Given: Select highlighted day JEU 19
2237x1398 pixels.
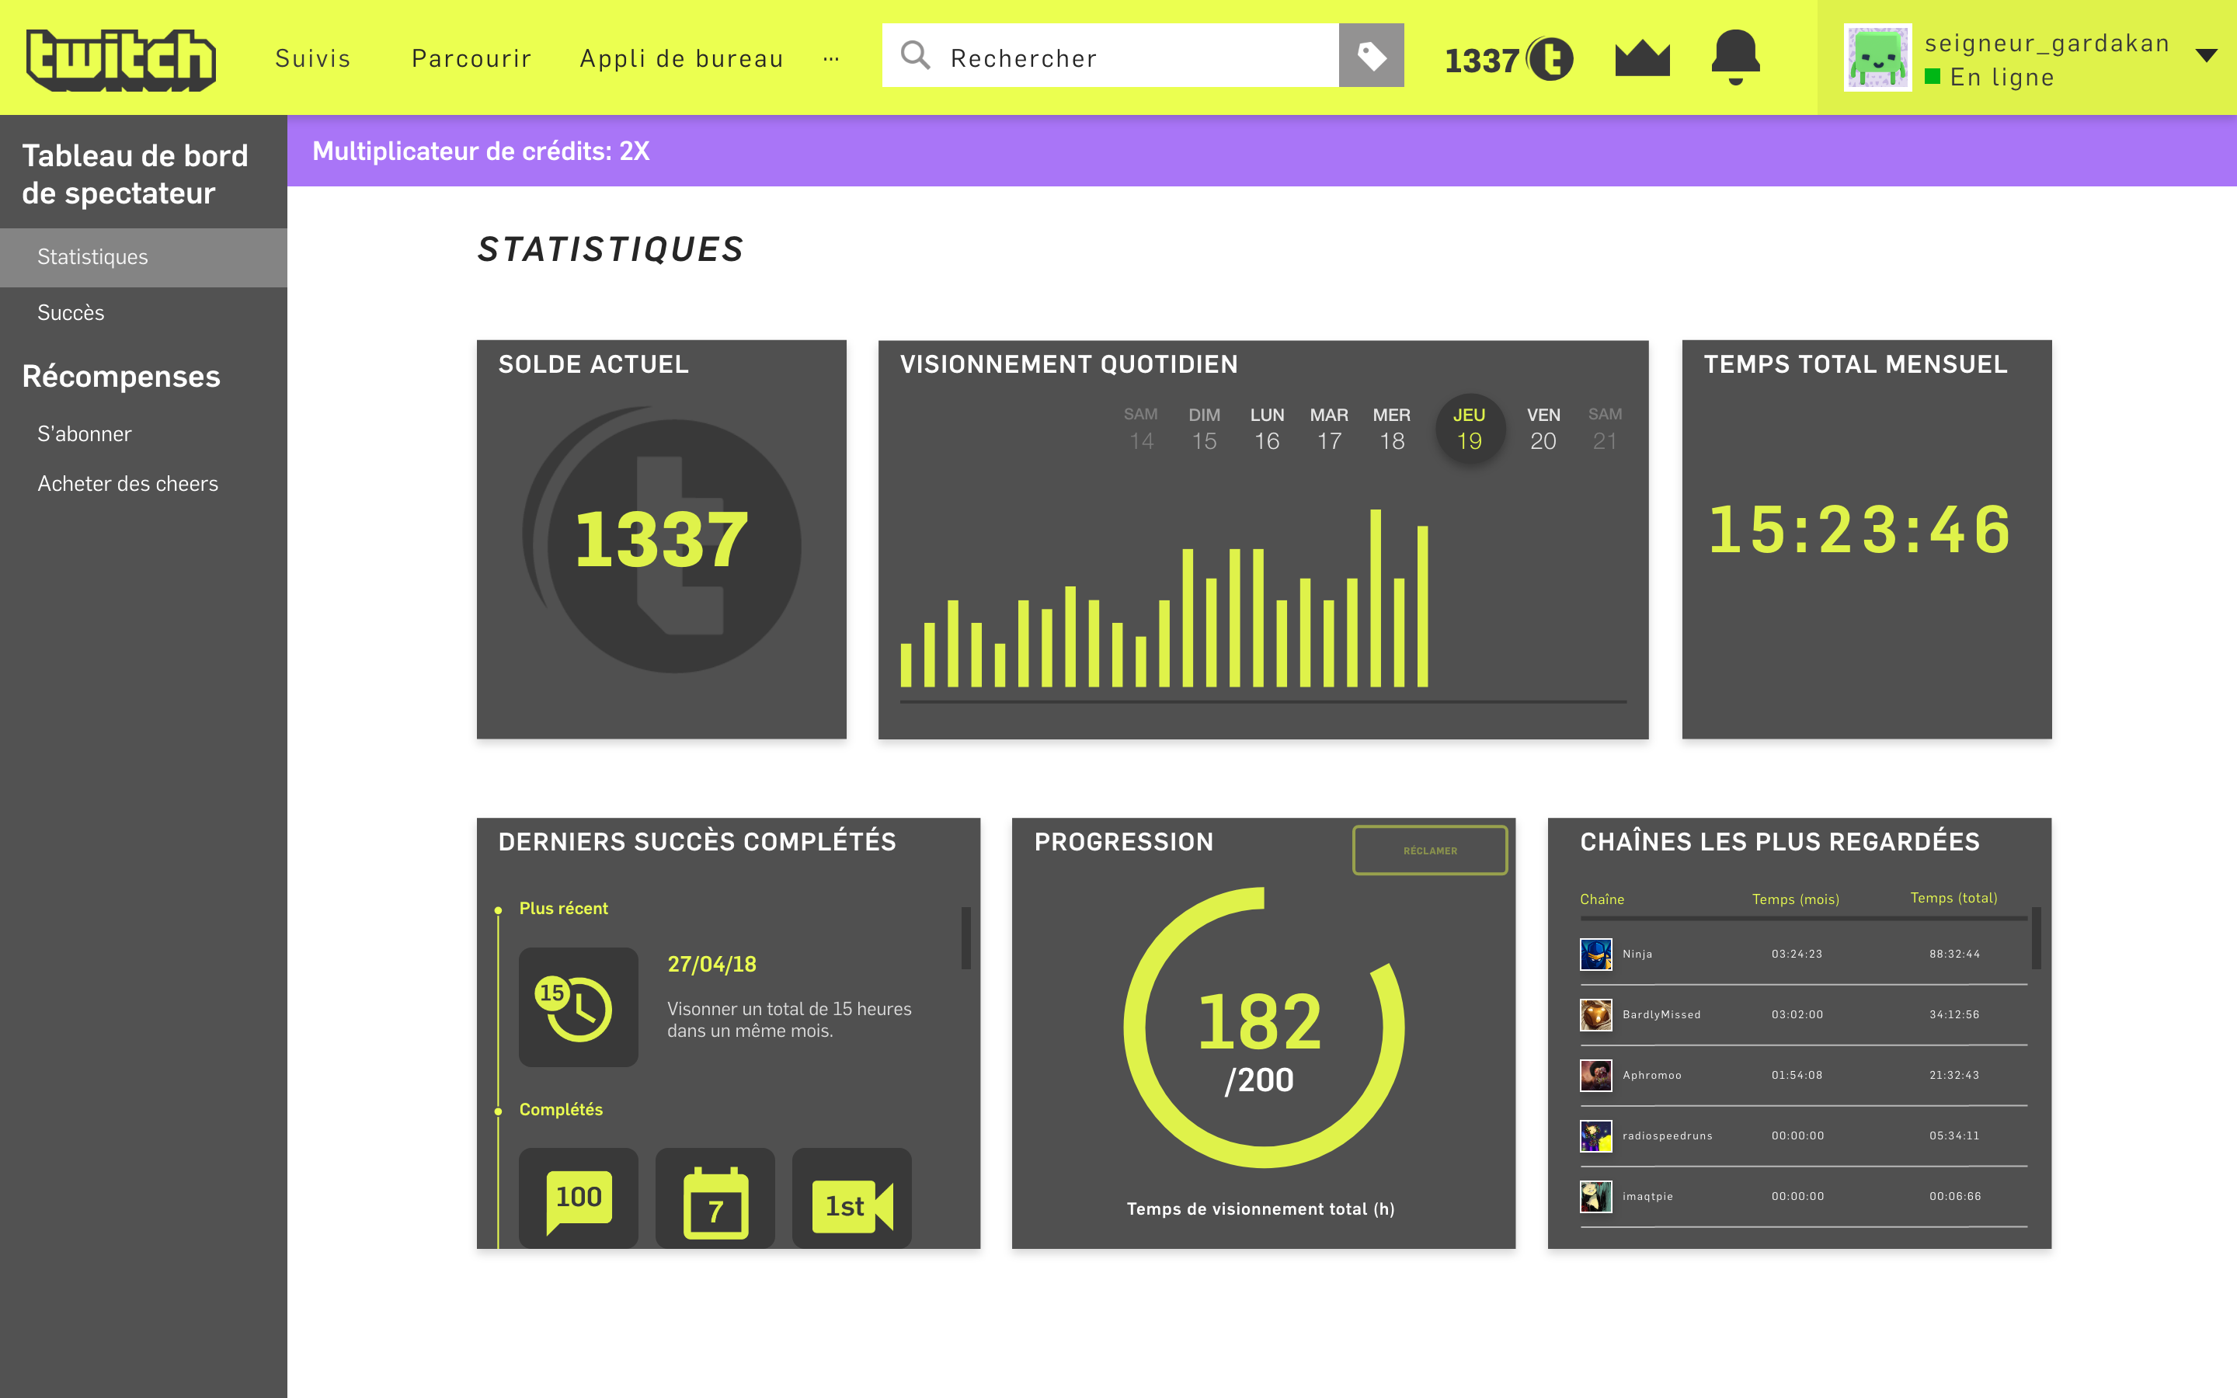Looking at the screenshot, I should pos(1470,429).
